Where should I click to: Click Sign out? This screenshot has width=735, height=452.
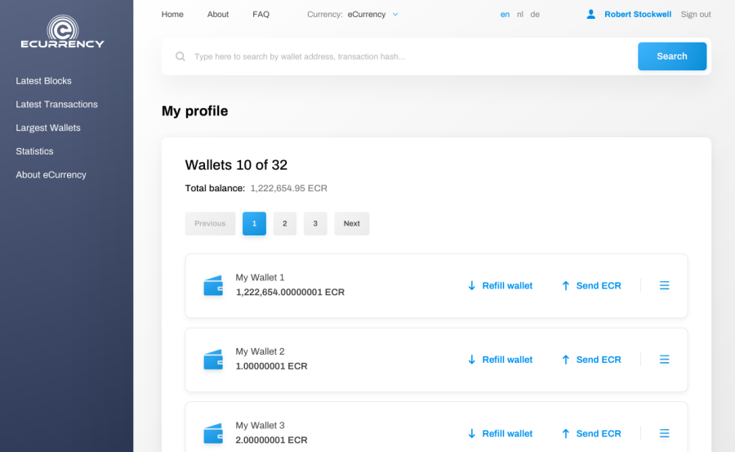coord(696,15)
